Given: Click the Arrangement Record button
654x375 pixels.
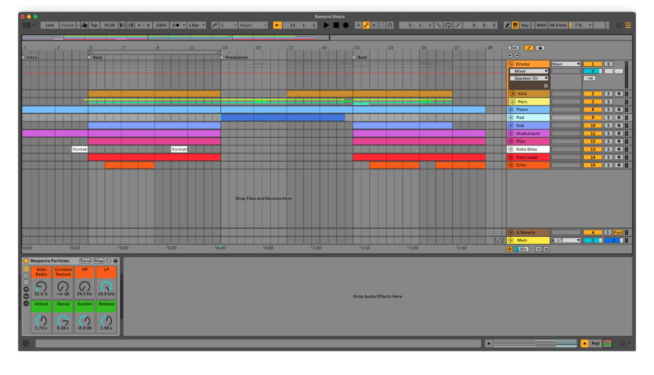Looking at the screenshot, I should pos(346,25).
